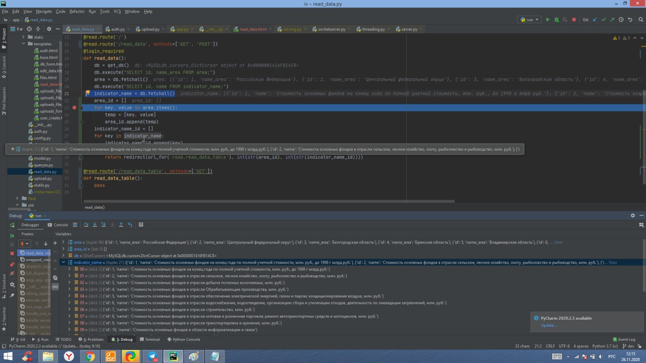Viewport: 646px width, 363px height.
Task: Open the Refactor menu
Action: tap(77, 11)
